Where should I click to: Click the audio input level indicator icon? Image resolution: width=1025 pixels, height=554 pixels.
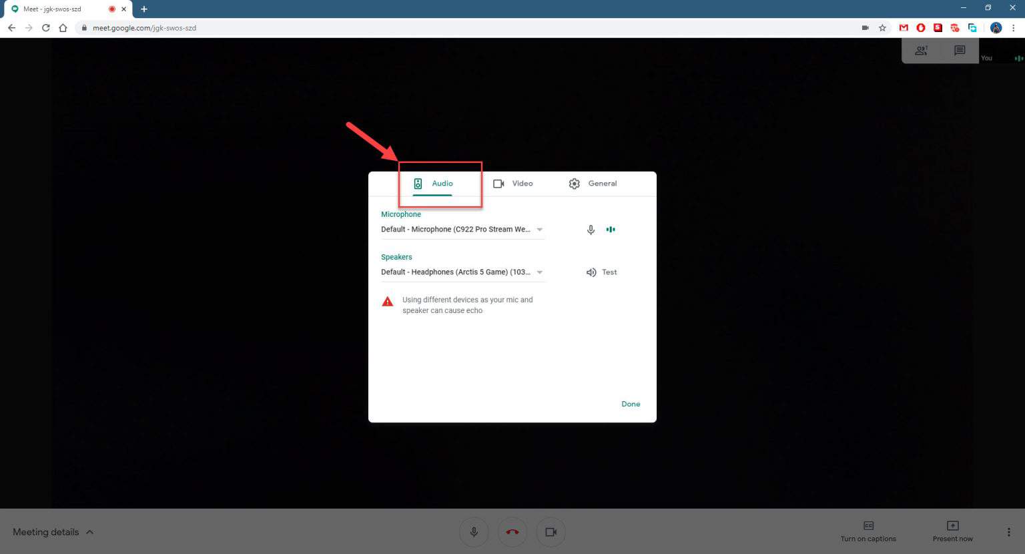click(x=611, y=229)
